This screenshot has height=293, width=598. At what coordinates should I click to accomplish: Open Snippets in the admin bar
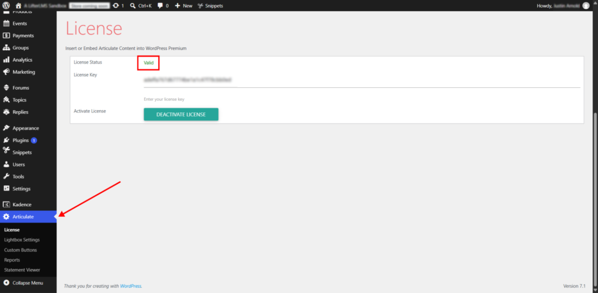click(x=210, y=6)
